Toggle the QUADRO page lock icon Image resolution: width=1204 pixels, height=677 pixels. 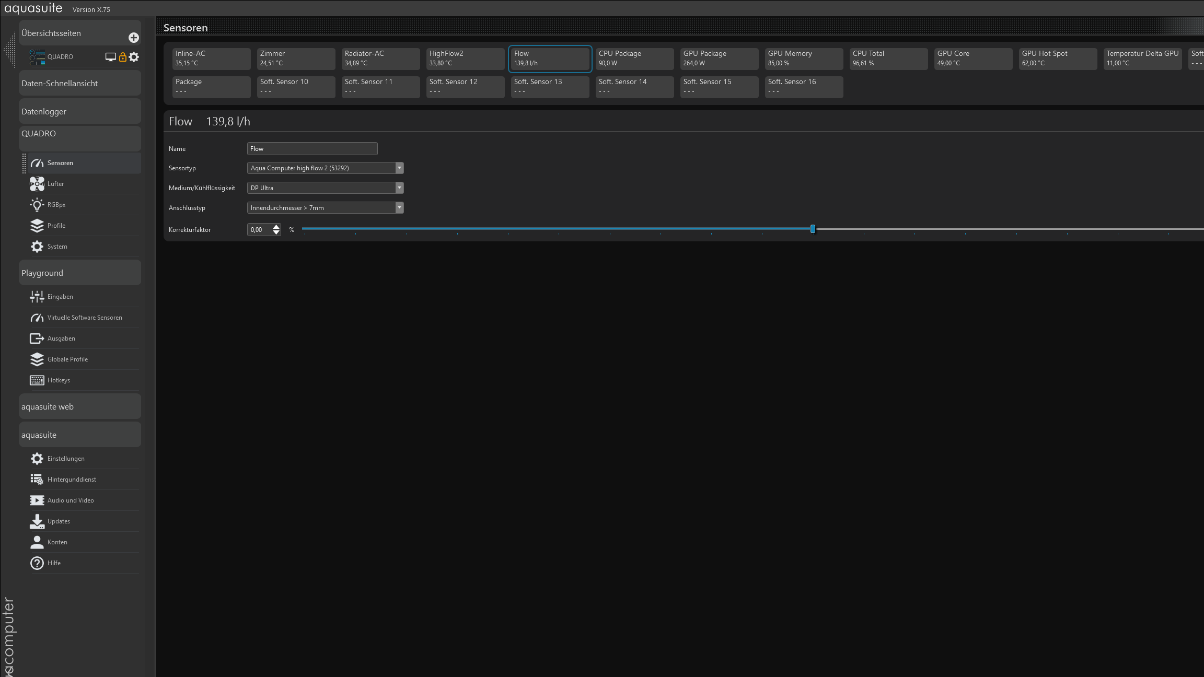tap(122, 57)
